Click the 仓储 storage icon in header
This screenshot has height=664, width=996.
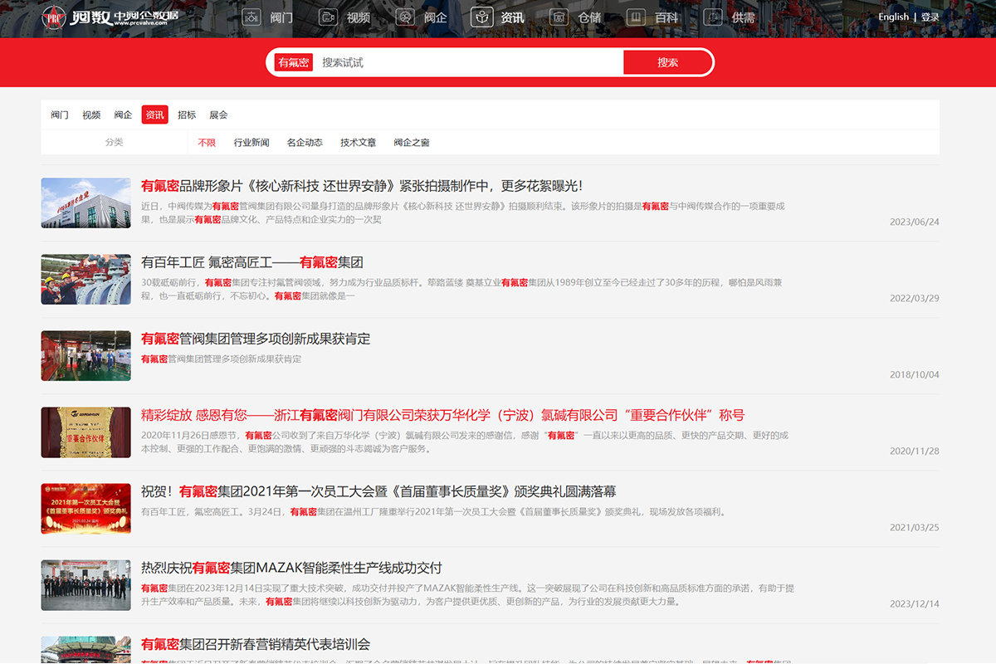pyautogui.click(x=559, y=17)
